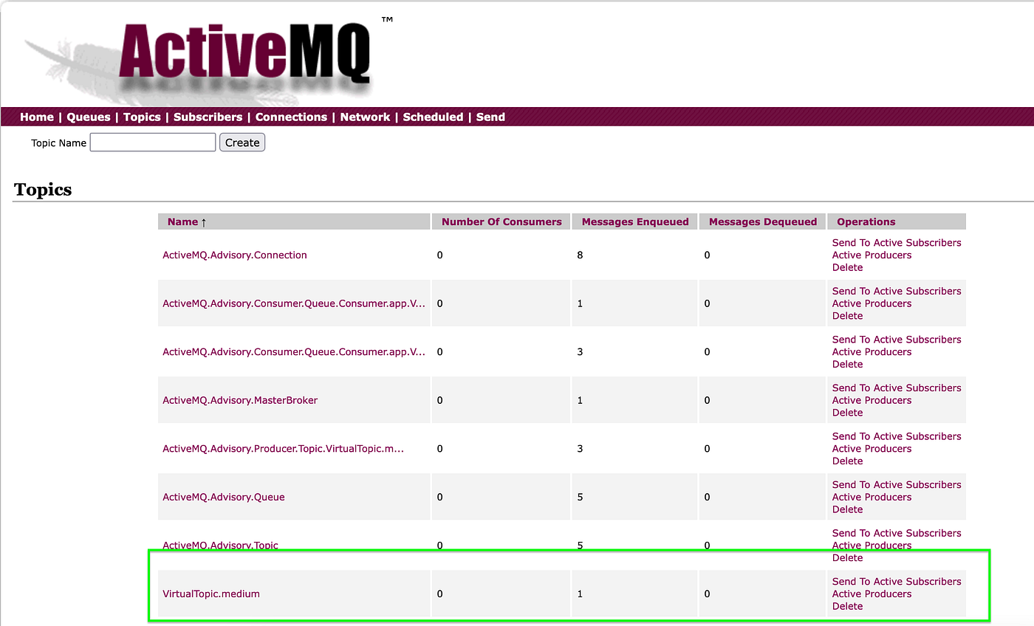The width and height of the screenshot is (1034, 626).
Task: Open the Network page
Action: pos(365,117)
